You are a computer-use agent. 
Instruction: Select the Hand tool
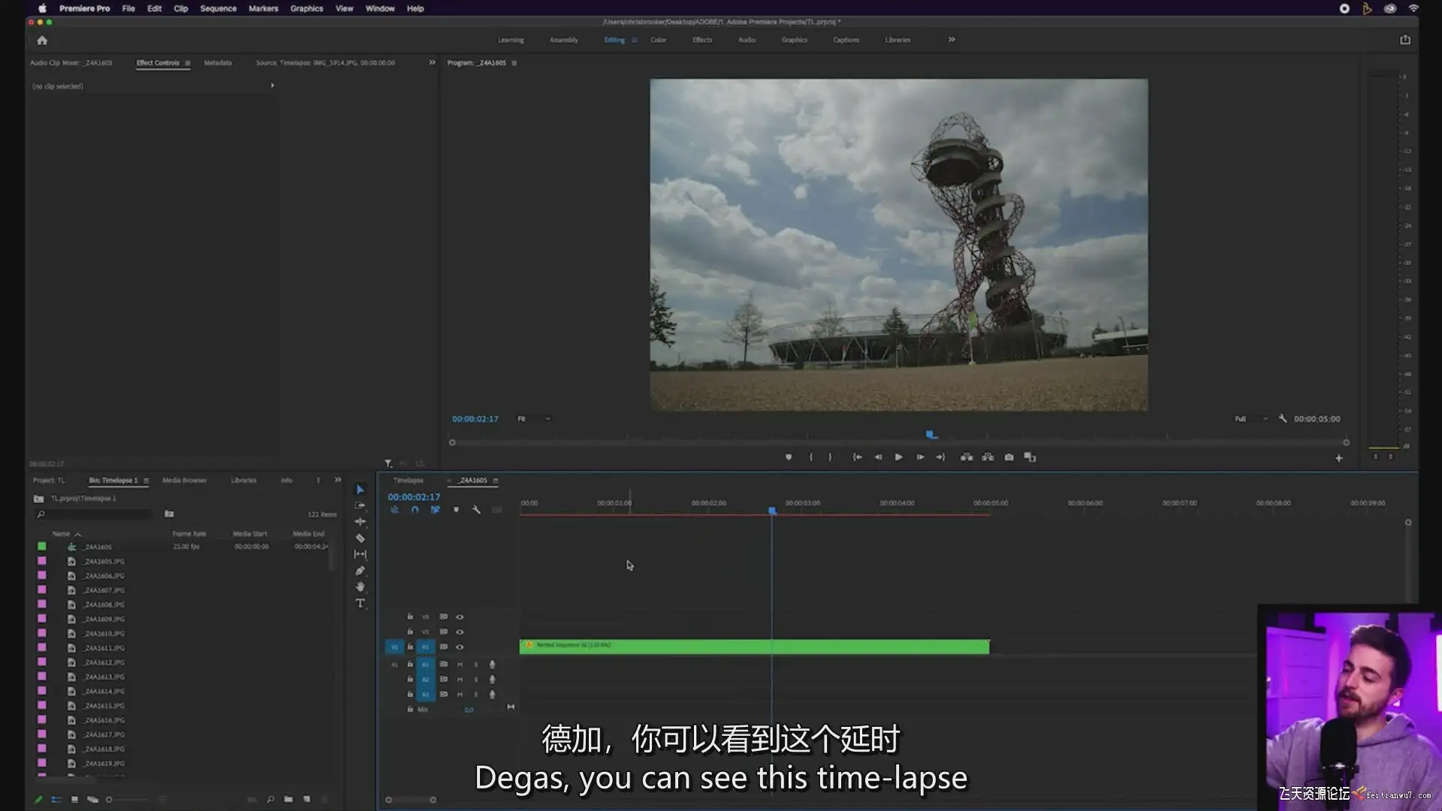click(x=360, y=587)
